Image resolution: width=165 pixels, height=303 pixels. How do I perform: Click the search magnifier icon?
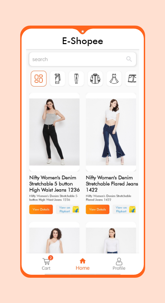pos(129,59)
